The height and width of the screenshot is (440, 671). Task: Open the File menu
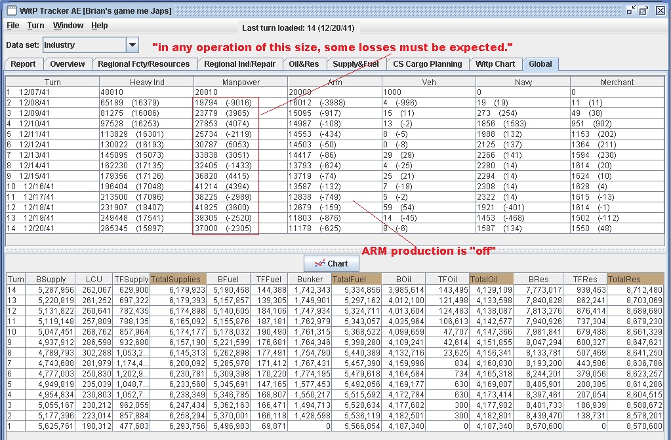(x=13, y=26)
